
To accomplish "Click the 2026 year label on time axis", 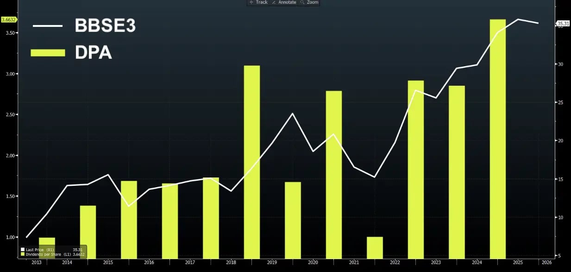I will click(546, 263).
